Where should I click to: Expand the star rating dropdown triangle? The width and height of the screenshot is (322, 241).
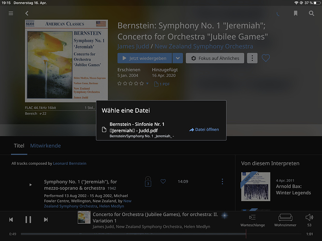(x=147, y=83)
